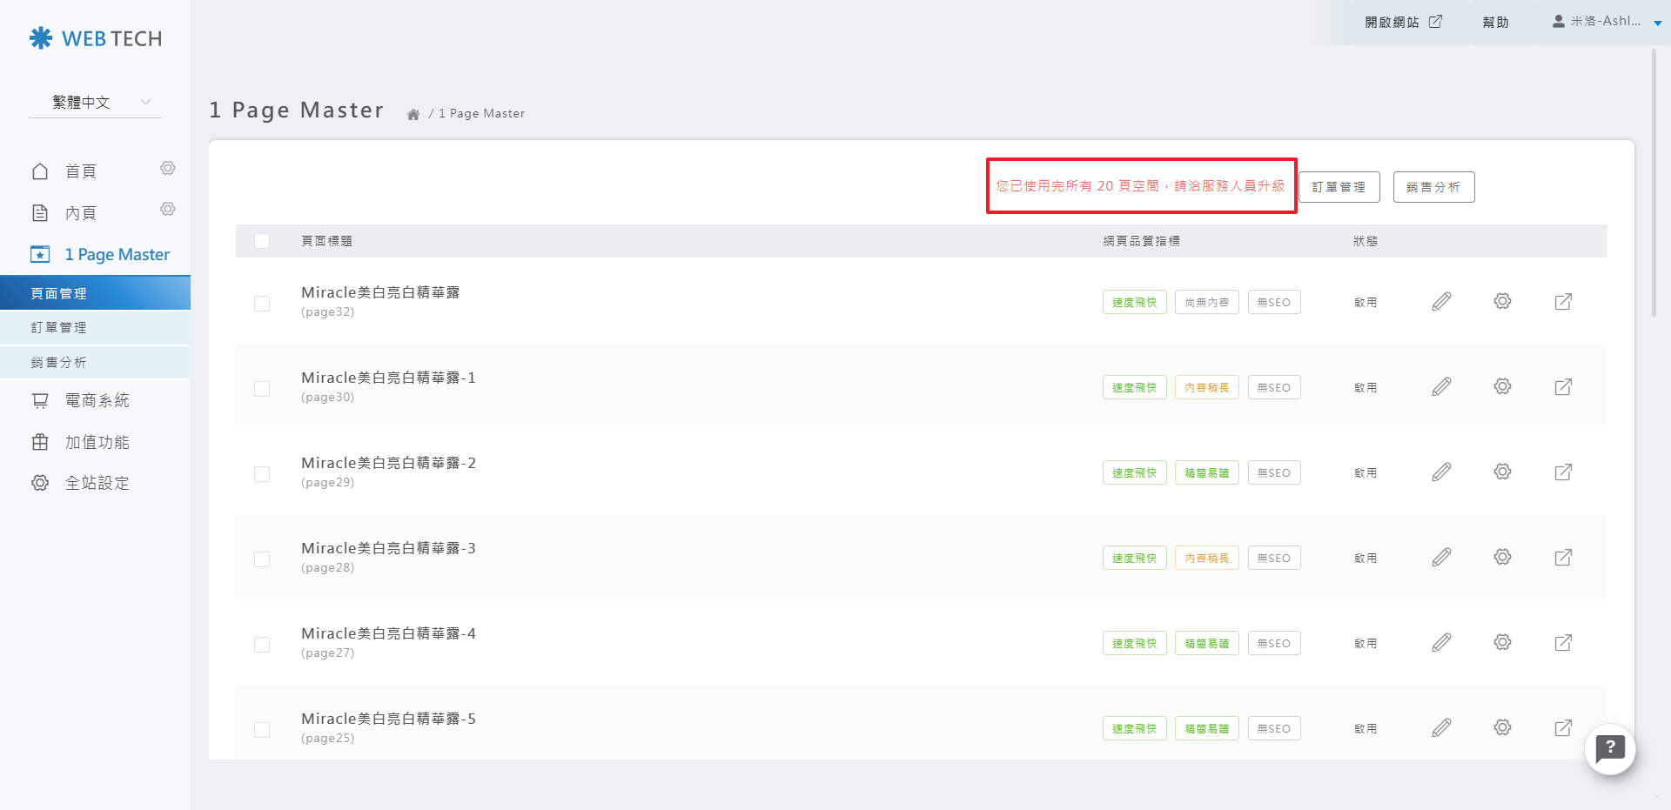Click the 銷售分析 button at top
Viewport: 1671px width, 810px height.
pos(1433,187)
